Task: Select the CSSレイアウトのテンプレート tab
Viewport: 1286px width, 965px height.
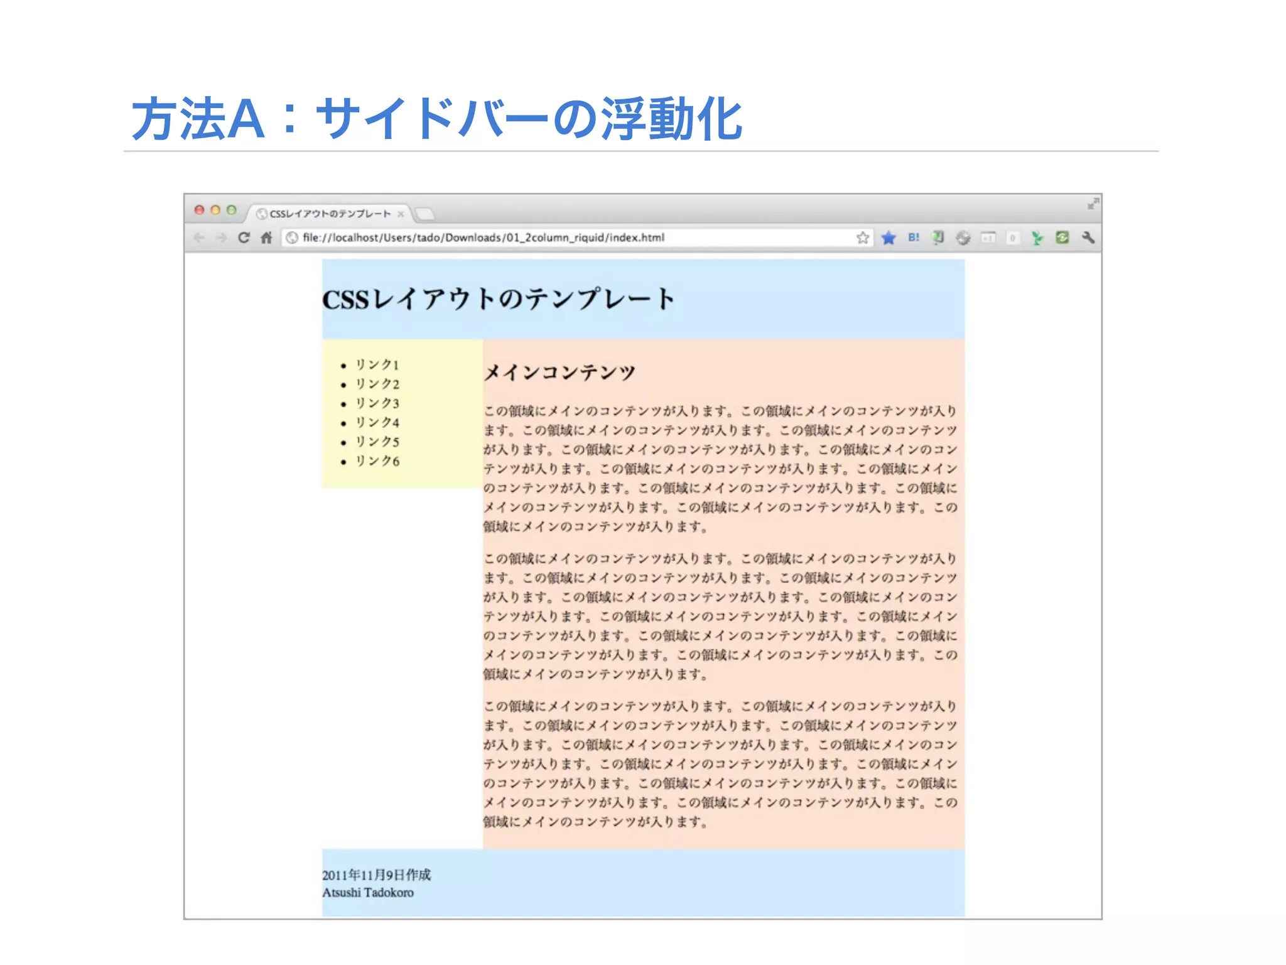Action: [x=330, y=214]
